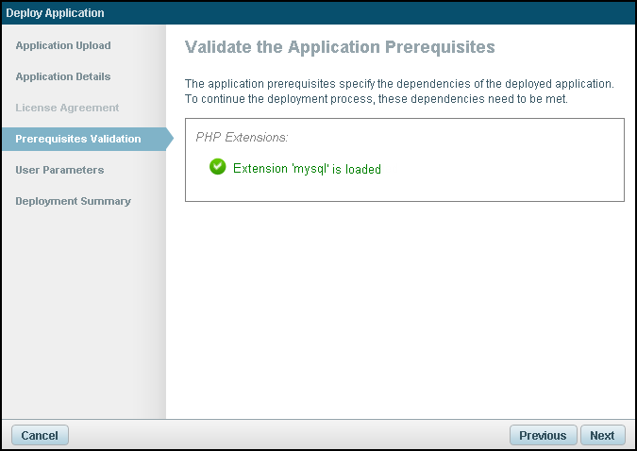Click the PHP Extensions label
Screen dimensions: 637x451
point(242,137)
